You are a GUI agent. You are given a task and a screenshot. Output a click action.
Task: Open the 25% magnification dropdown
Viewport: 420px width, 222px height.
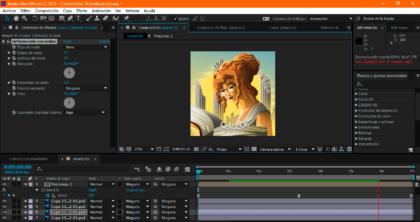pyautogui.click(x=144, y=149)
